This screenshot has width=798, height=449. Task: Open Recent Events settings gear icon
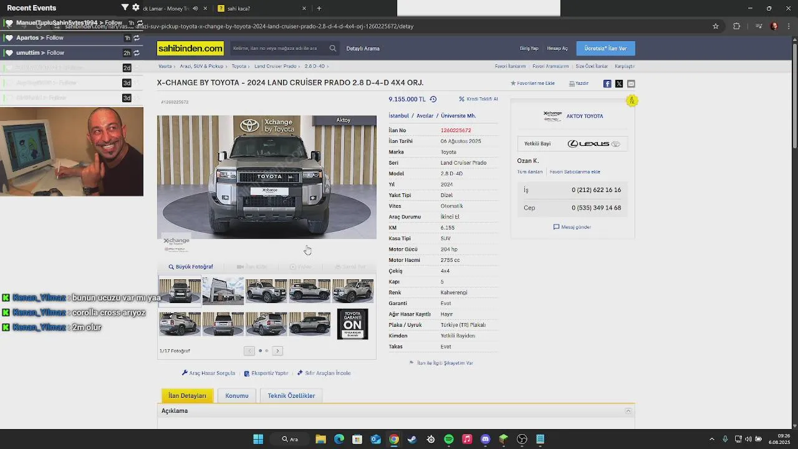pos(136,7)
